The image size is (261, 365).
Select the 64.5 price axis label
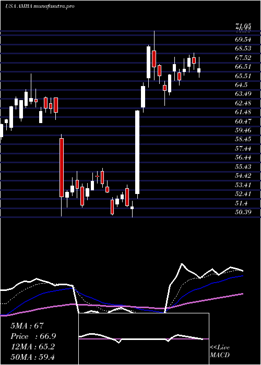241,85
